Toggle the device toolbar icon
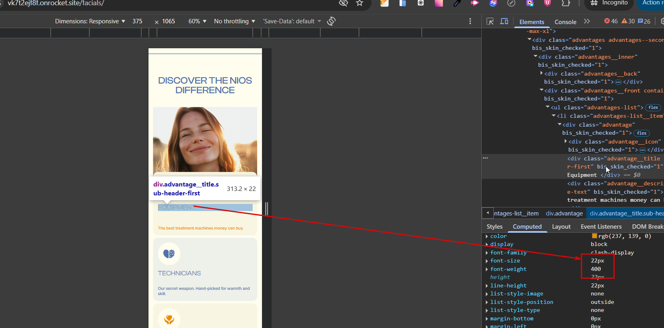This screenshot has height=328, width=664. (504, 21)
